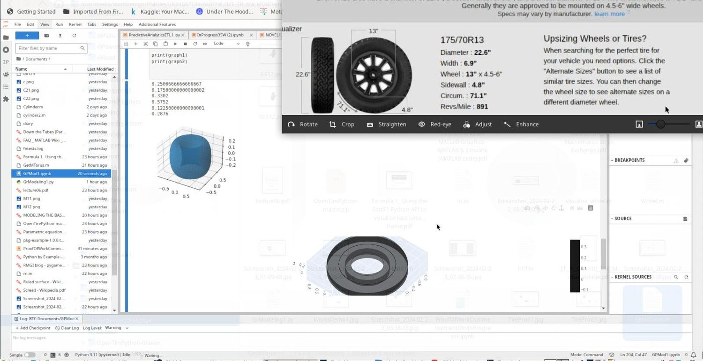The height and width of the screenshot is (361, 703).
Task: Click the upload files icon
Action: click(x=60, y=35)
